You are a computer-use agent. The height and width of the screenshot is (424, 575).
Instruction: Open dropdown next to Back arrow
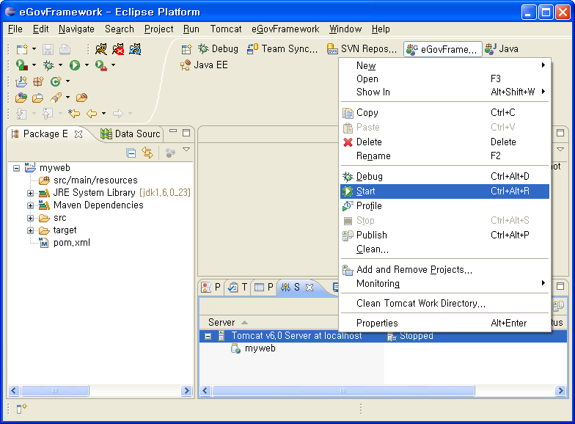[104, 114]
